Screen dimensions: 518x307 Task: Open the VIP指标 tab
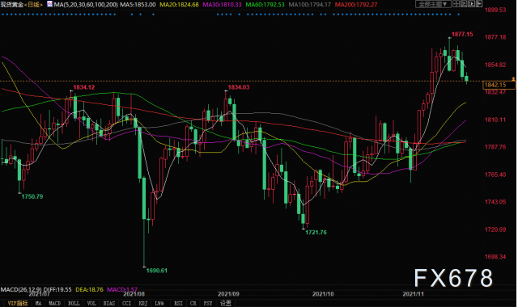coord(18,303)
